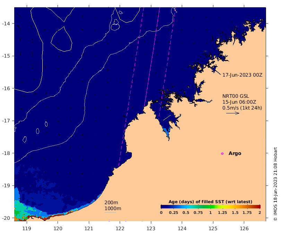This screenshot has height=233, width=281.
Task: Click the longitude 122 axis label
Action: pos(120,228)
